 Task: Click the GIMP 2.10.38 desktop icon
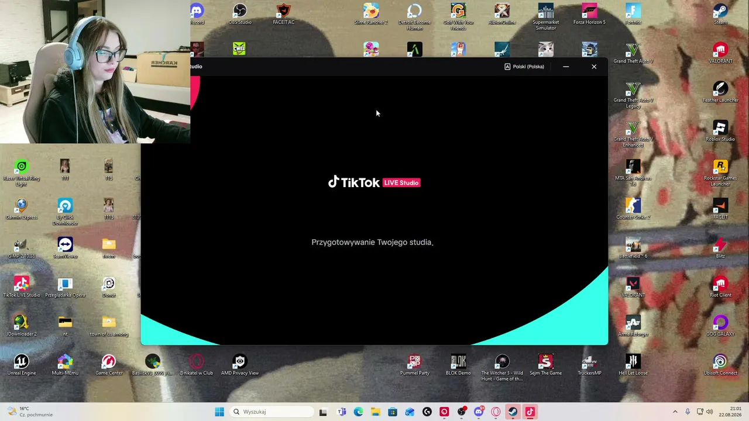click(x=22, y=248)
